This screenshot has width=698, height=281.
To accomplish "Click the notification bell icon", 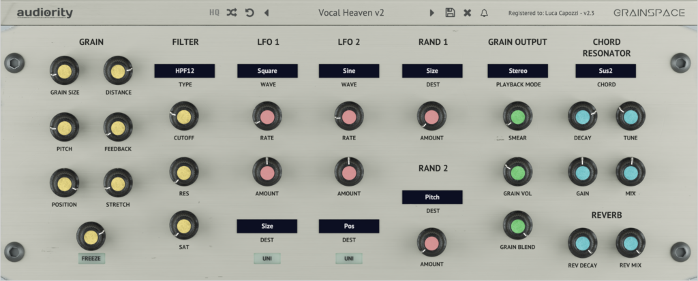I will [484, 13].
